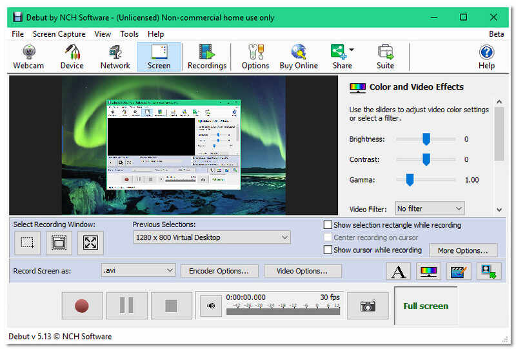Image resolution: width=516 pixels, height=349 pixels.
Task: Enable Show selection rectangle while recording
Action: 328,225
